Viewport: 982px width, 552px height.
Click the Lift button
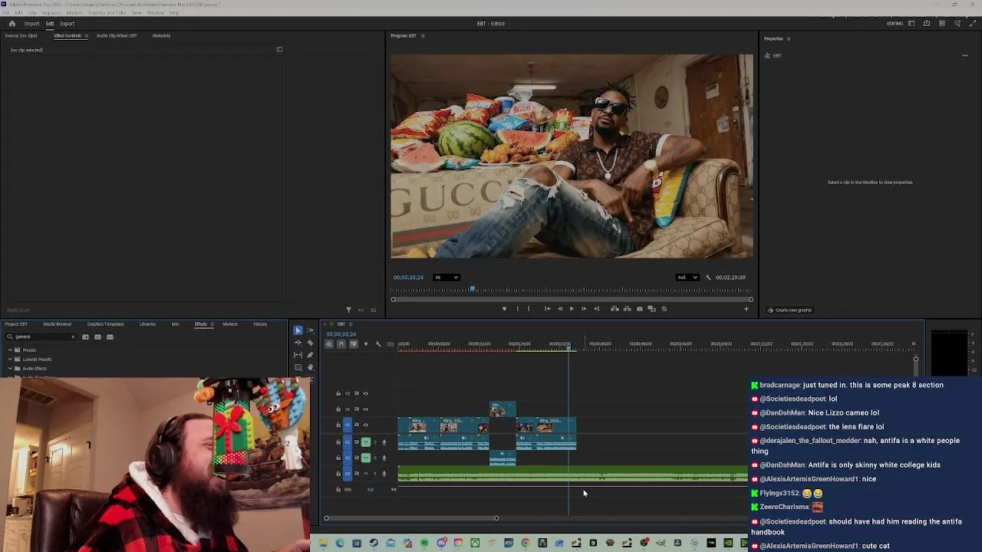[615, 309]
